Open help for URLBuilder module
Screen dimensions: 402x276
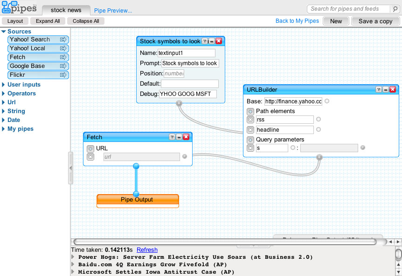[379, 89]
